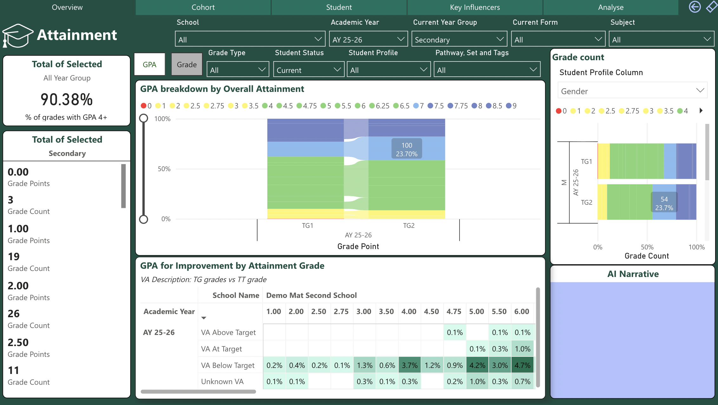Click the green 4 legend marker in Grade count

680,111
